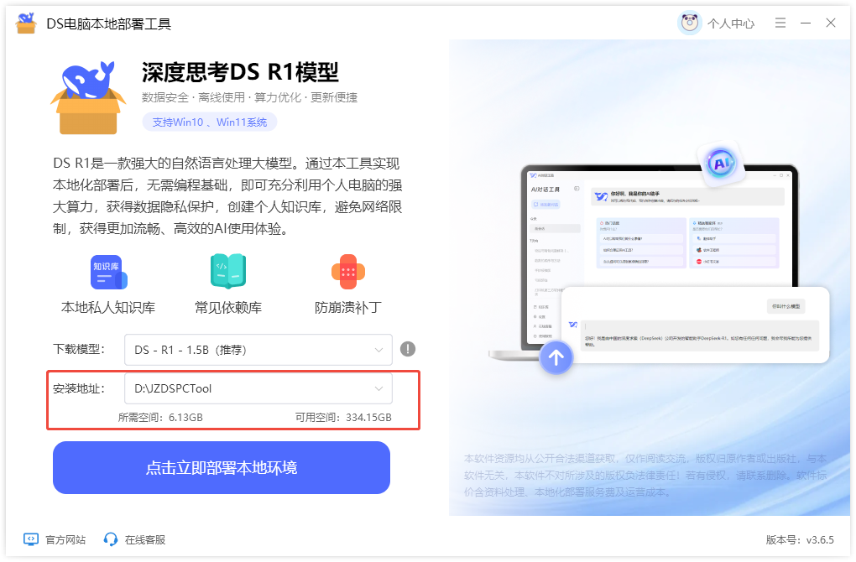
Task: Click the info exclamation icon beside model
Action: [408, 349]
